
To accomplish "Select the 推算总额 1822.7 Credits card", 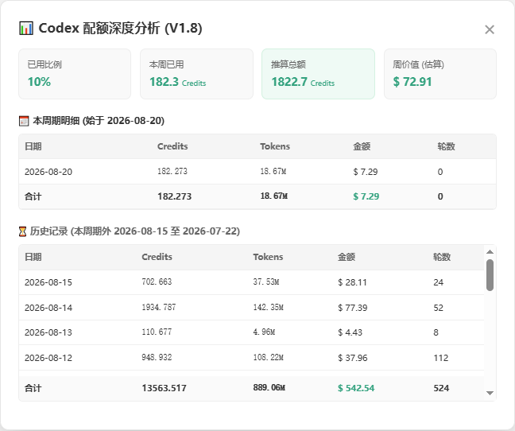I will coord(318,74).
